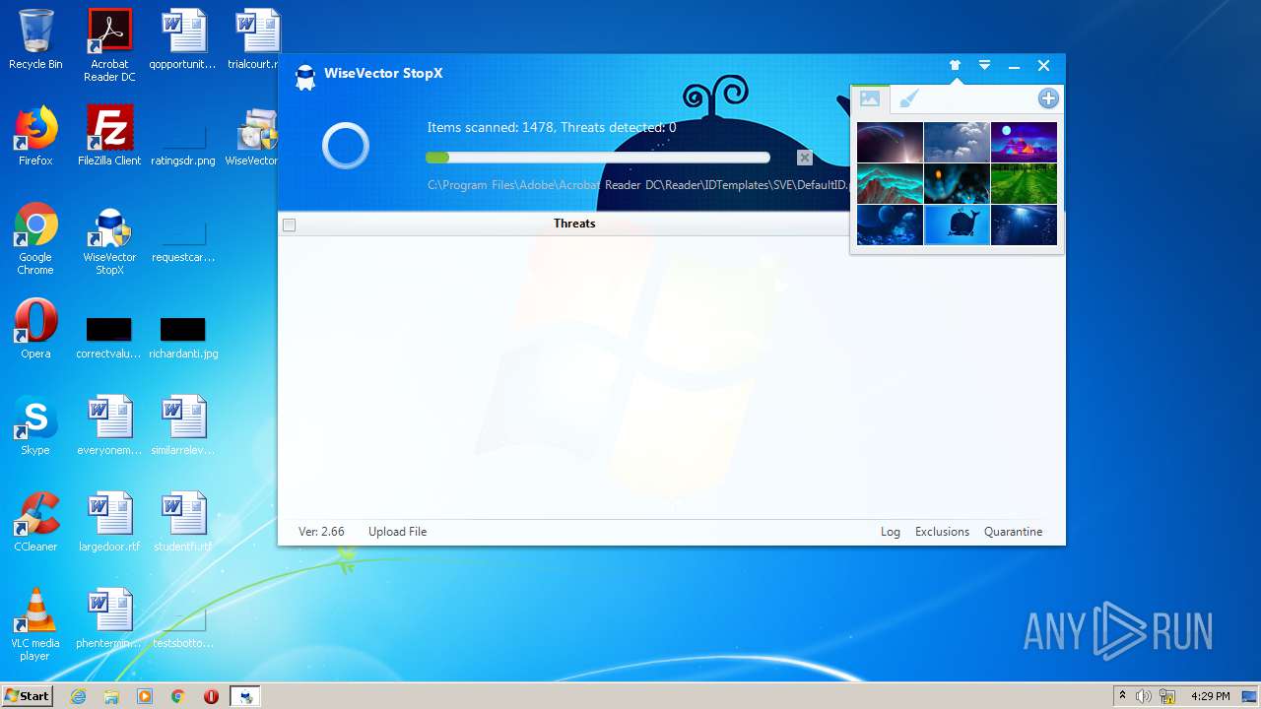This screenshot has height=709, width=1261.
Task: Select the whale skin thumbnail
Action: (x=957, y=225)
